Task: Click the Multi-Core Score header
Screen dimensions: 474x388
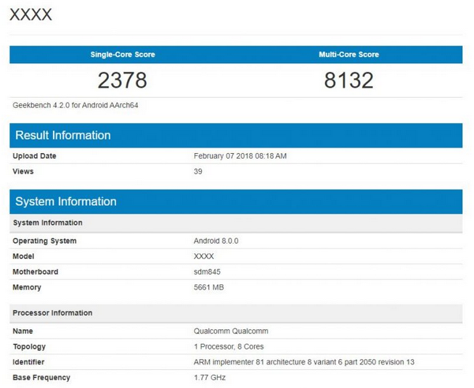Action: tap(348, 54)
